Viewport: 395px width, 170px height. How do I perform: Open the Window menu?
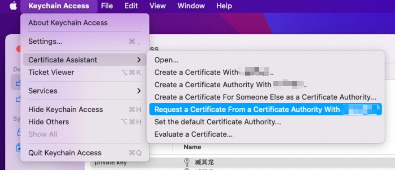191,6
